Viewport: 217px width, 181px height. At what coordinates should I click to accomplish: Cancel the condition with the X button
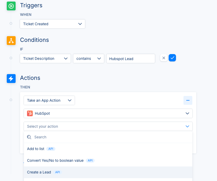(x=164, y=58)
